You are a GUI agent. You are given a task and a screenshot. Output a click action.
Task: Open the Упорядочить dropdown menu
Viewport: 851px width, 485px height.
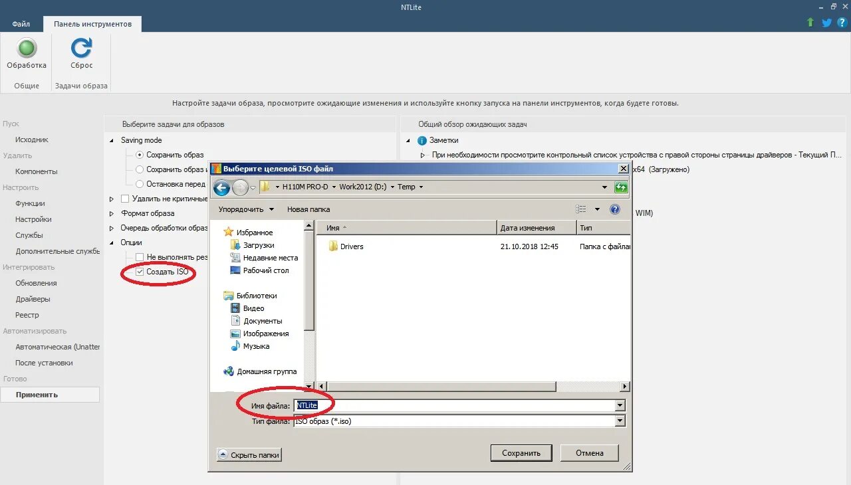(x=246, y=209)
